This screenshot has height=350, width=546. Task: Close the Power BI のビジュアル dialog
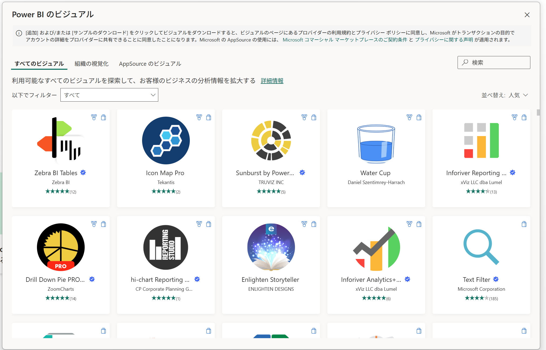click(527, 15)
